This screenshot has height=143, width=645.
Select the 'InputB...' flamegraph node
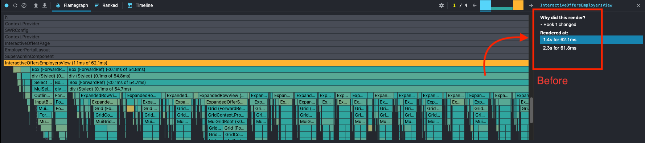(44, 102)
